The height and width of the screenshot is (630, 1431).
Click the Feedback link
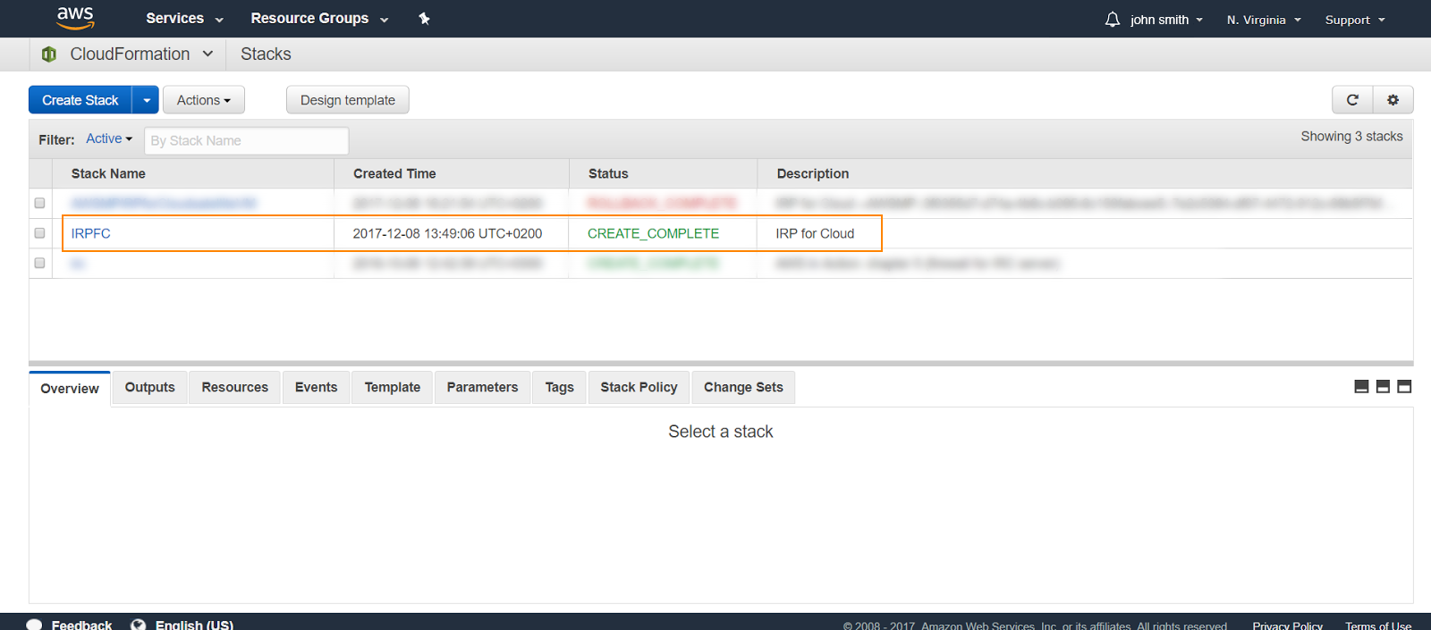81,625
